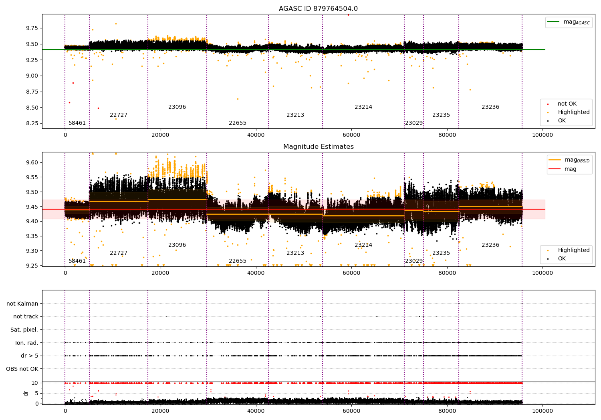Click the rotated "dr" axis label

[x=26, y=393]
